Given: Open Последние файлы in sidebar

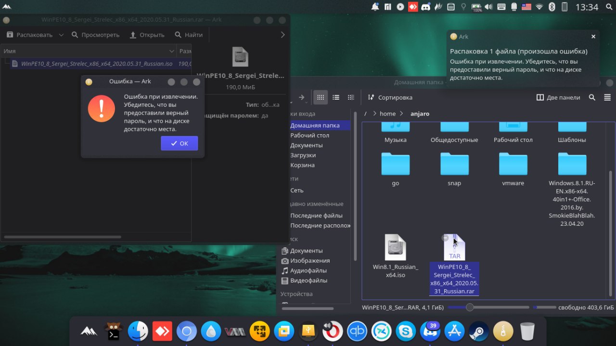Looking at the screenshot, I should coord(315,216).
